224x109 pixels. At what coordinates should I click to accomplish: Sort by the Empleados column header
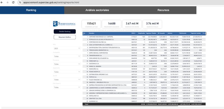[x=142, y=33]
